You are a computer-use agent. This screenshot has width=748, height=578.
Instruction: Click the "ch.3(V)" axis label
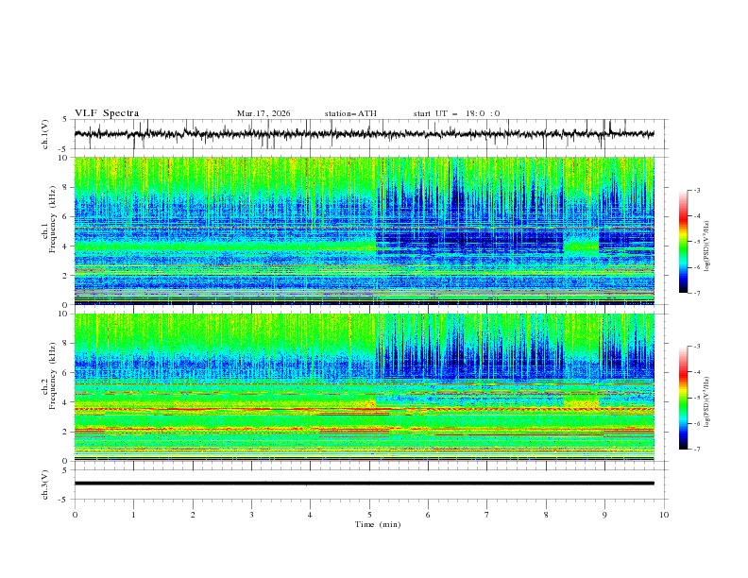tap(45, 484)
